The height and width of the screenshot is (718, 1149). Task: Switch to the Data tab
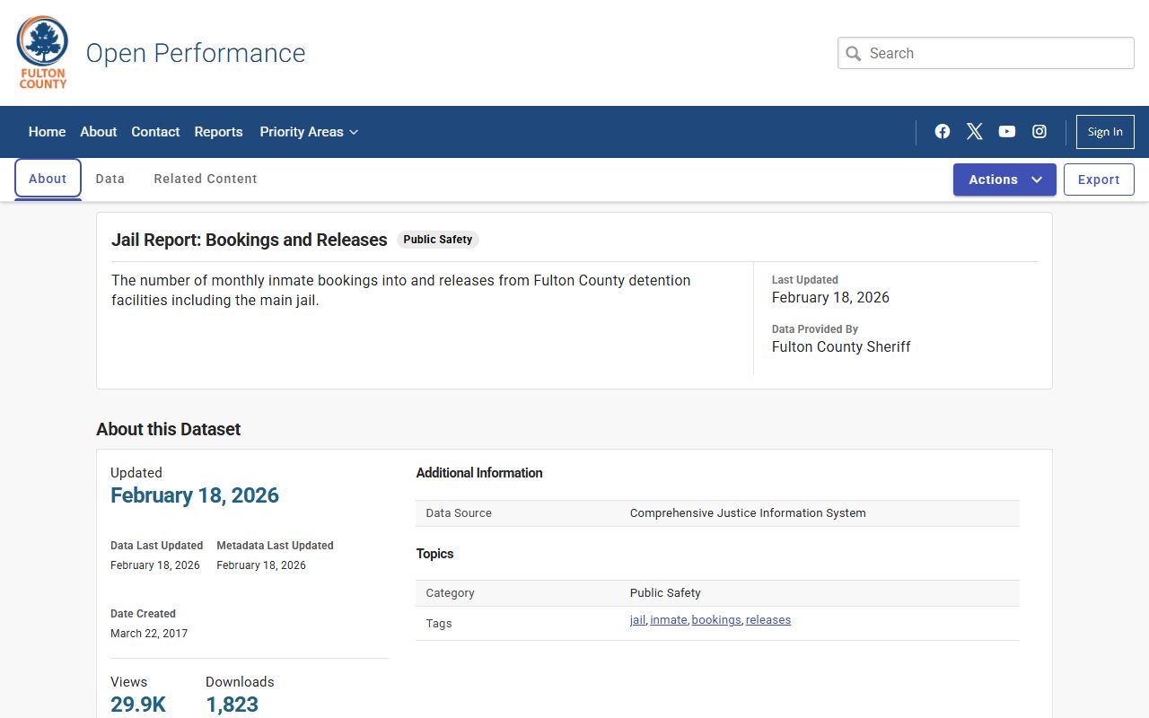tap(110, 179)
